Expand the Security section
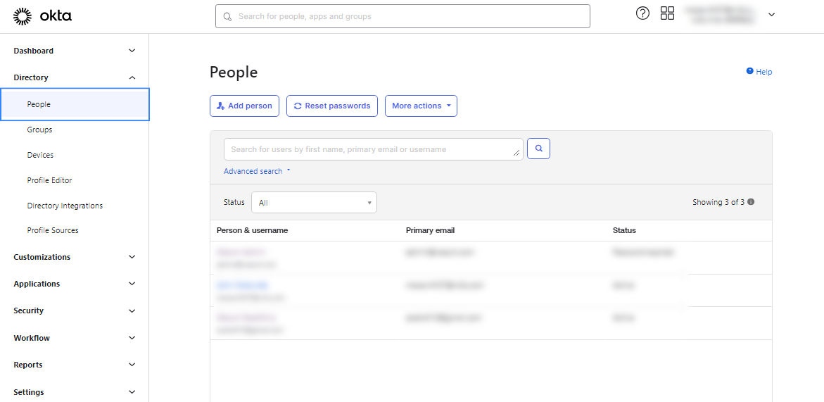Image resolution: width=824 pixels, height=402 pixels. (x=132, y=310)
